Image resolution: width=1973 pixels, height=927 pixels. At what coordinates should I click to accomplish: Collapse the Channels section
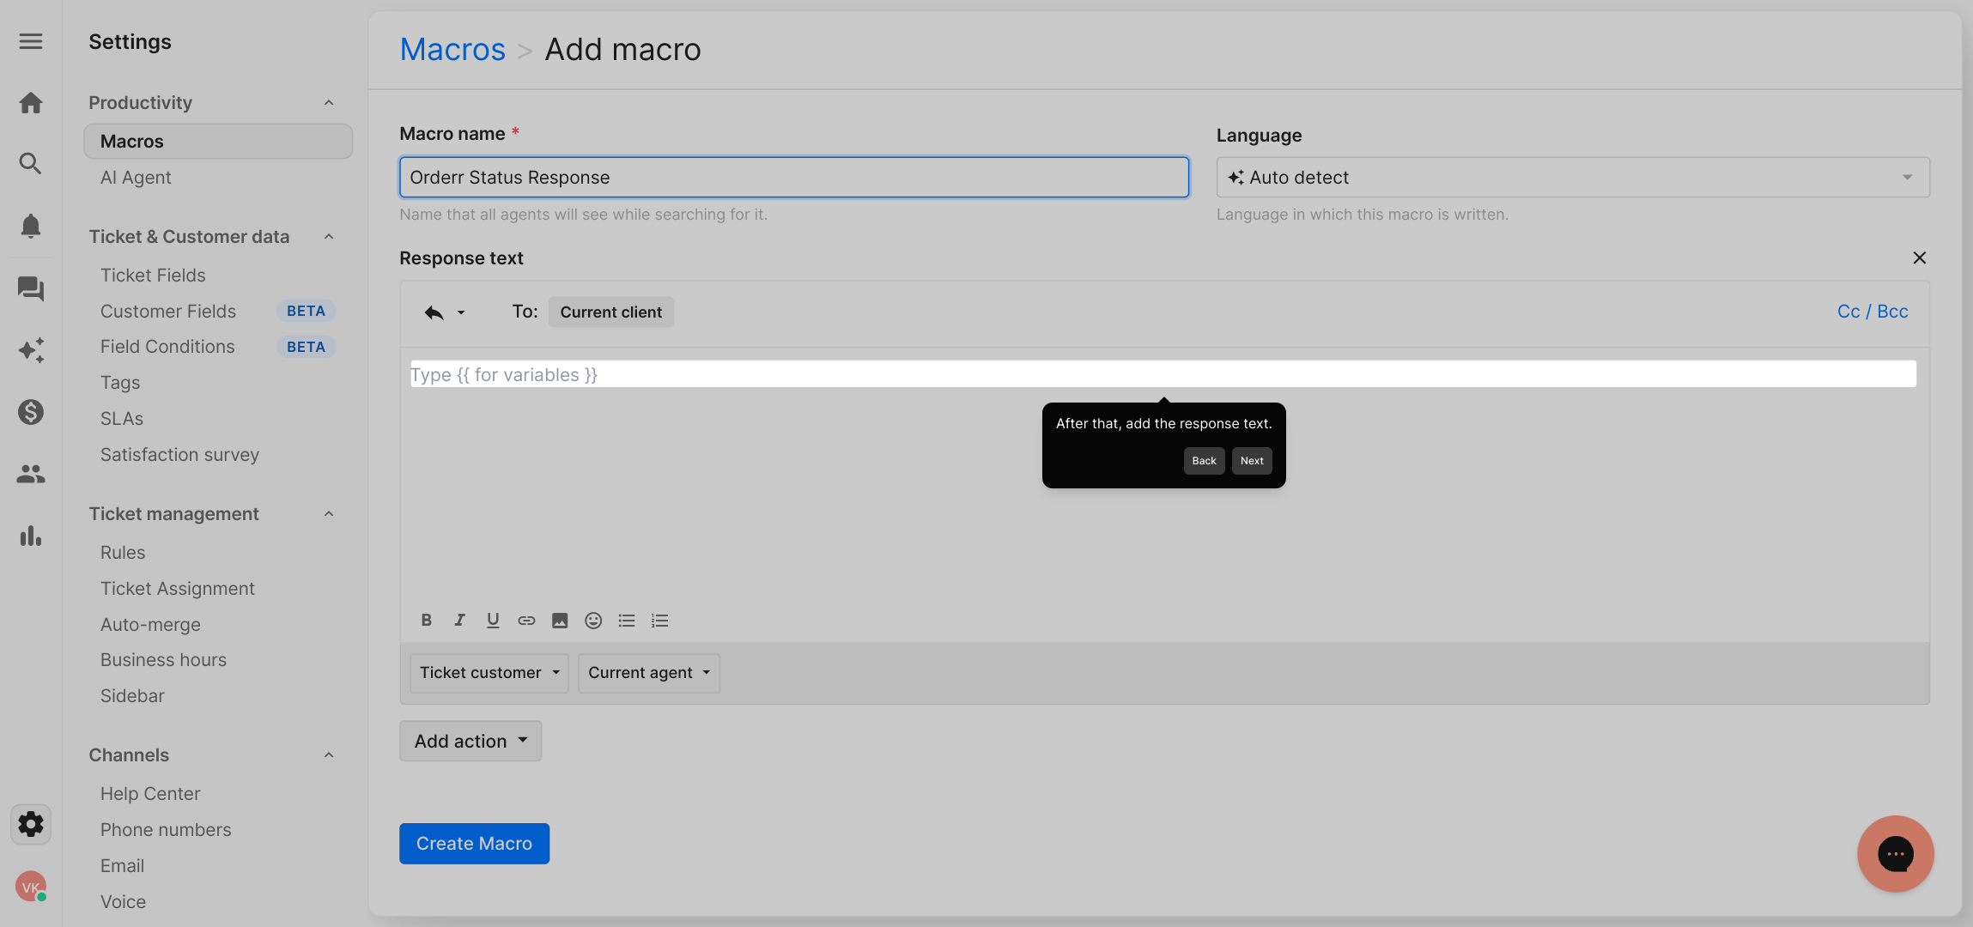coord(329,755)
